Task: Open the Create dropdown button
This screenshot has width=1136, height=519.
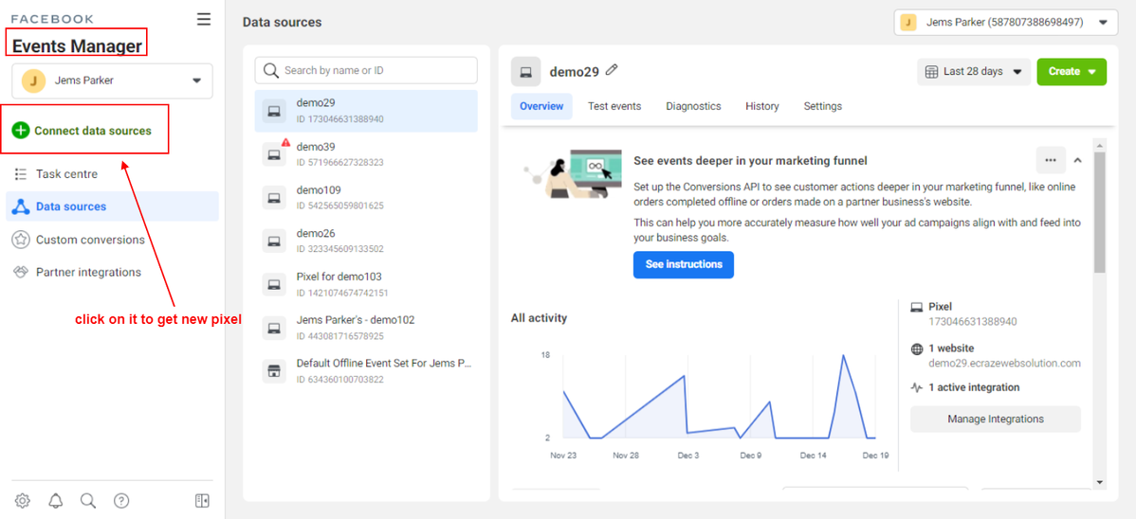Action: (1072, 72)
